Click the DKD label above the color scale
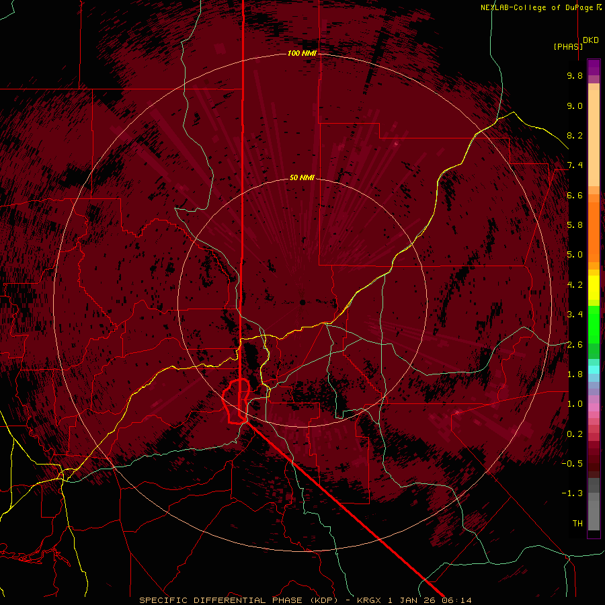 [591, 40]
